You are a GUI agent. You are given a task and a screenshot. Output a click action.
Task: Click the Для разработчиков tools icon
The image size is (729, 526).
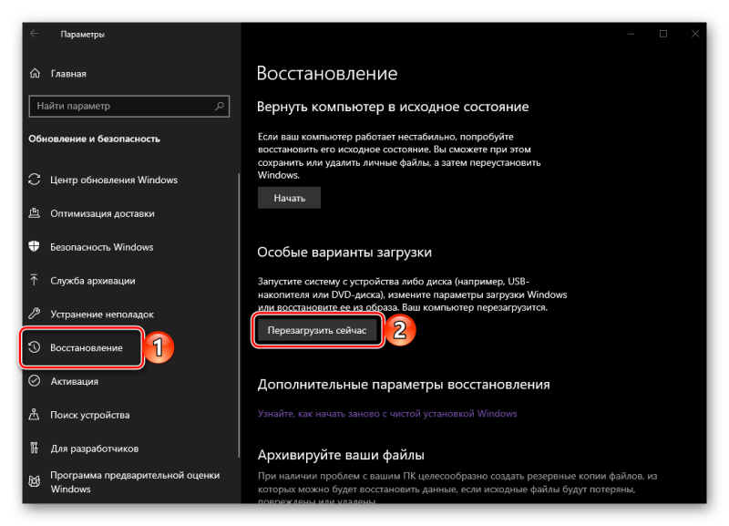tap(35, 449)
